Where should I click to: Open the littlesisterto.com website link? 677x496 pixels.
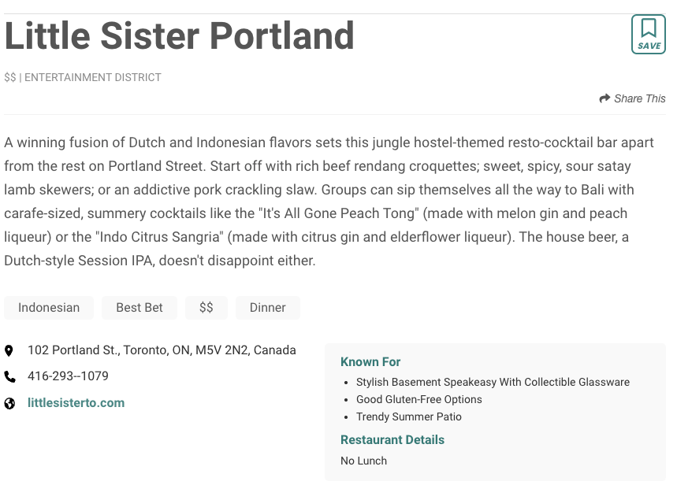click(76, 403)
